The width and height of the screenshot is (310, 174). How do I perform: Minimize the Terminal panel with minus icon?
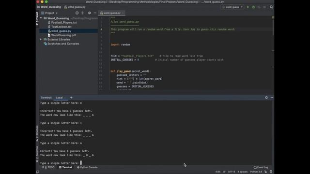click(x=272, y=98)
